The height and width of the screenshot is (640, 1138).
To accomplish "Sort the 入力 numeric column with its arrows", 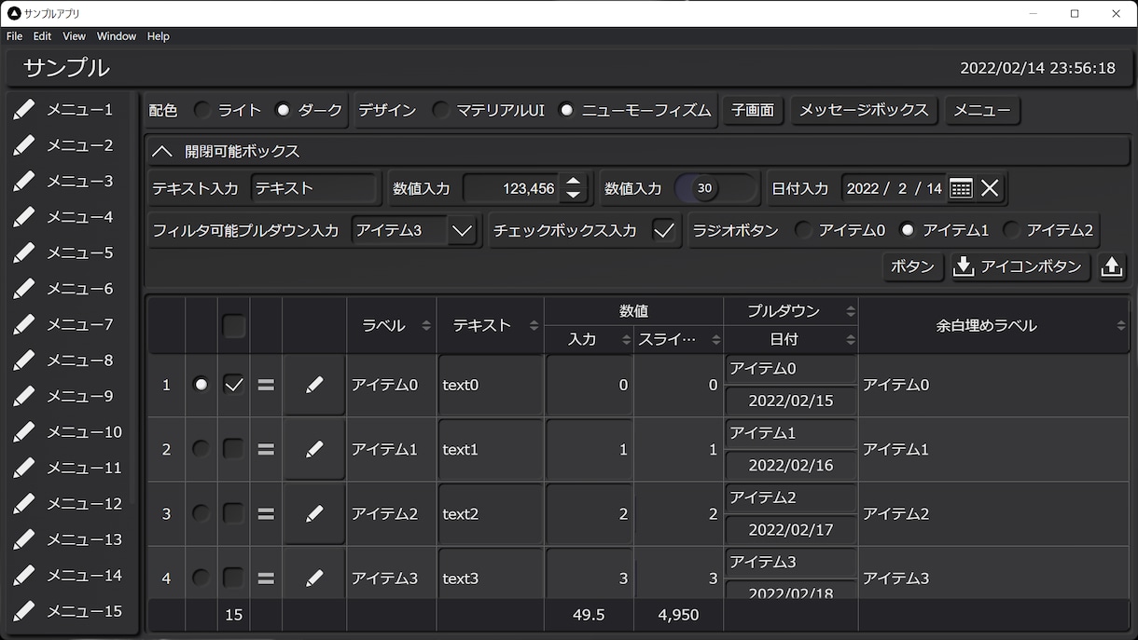I will (626, 340).
